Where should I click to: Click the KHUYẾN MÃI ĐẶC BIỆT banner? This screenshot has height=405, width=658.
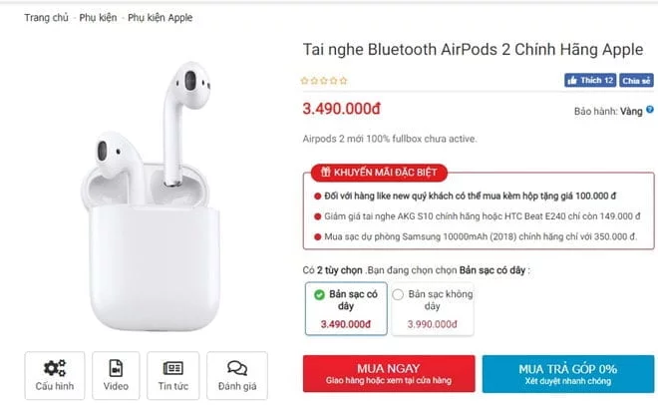click(x=379, y=172)
